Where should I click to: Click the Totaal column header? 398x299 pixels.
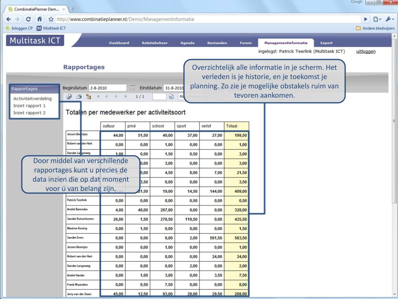[x=237, y=126]
